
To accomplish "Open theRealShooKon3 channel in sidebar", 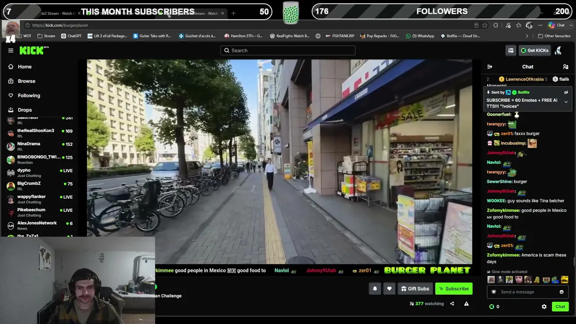I will [x=40, y=133].
